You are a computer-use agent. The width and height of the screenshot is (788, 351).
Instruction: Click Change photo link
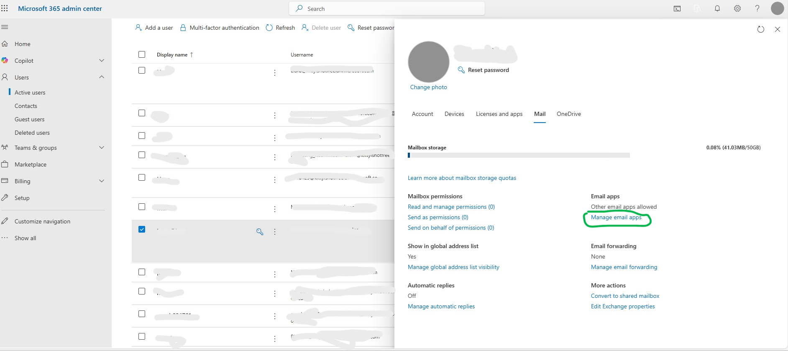coord(428,87)
